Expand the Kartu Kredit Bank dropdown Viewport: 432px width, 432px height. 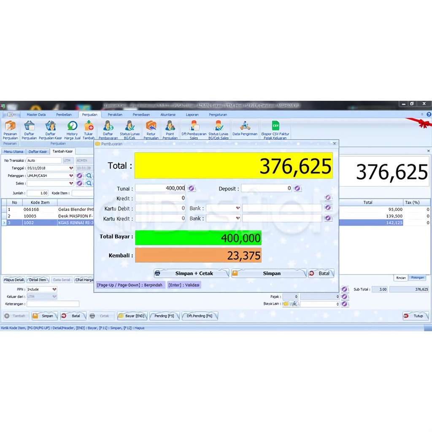[238, 219]
